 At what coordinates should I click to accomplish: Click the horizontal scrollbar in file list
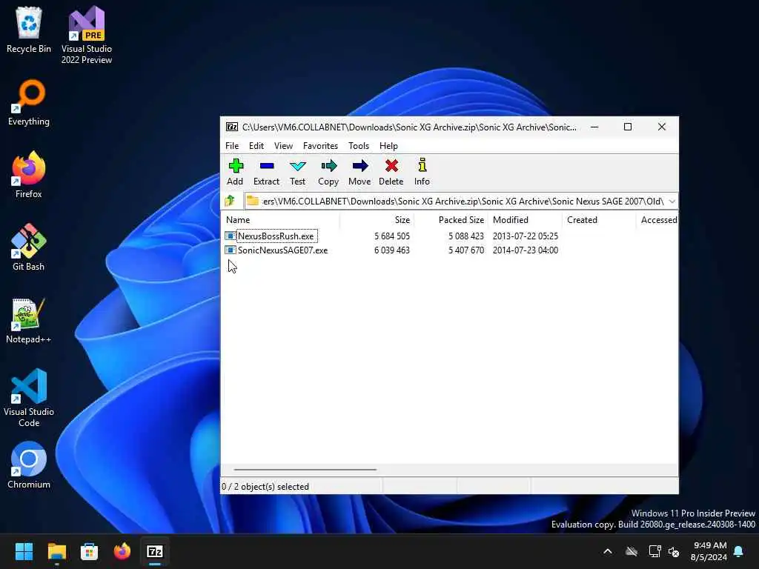click(305, 469)
